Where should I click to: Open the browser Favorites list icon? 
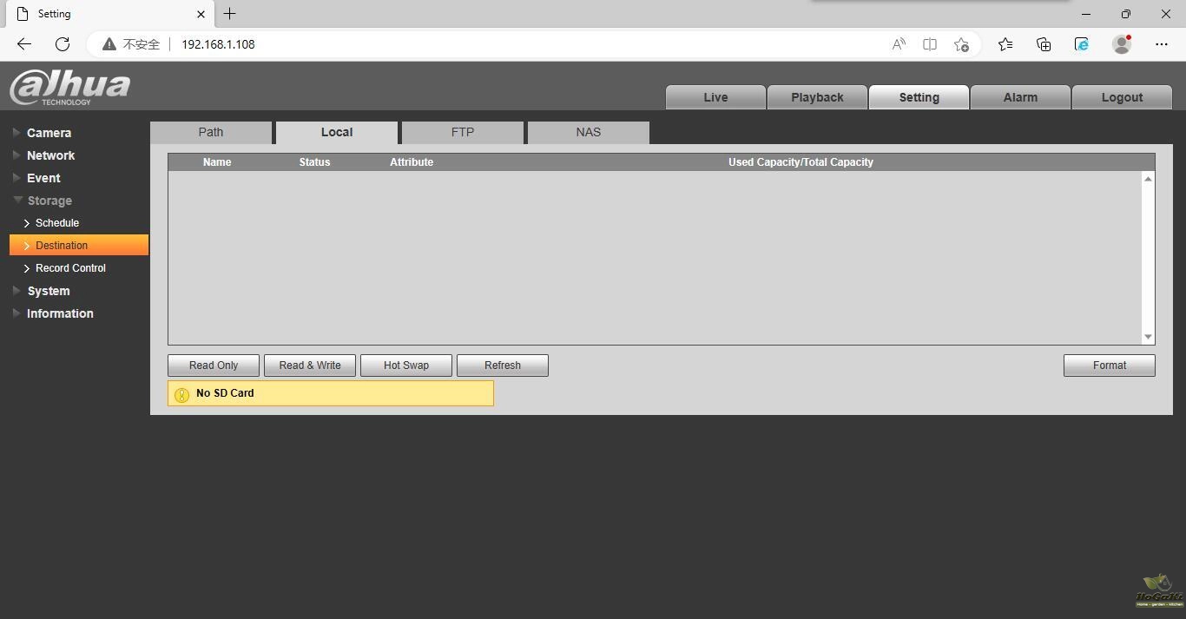click(x=1005, y=44)
